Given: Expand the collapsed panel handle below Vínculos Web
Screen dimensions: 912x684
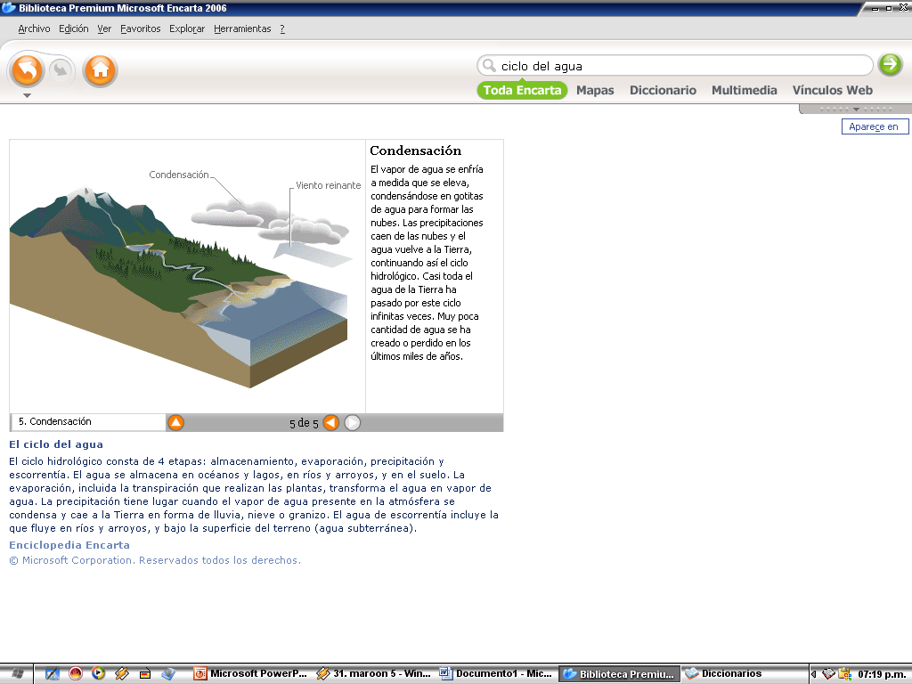Looking at the screenshot, I should pyautogui.click(x=855, y=110).
